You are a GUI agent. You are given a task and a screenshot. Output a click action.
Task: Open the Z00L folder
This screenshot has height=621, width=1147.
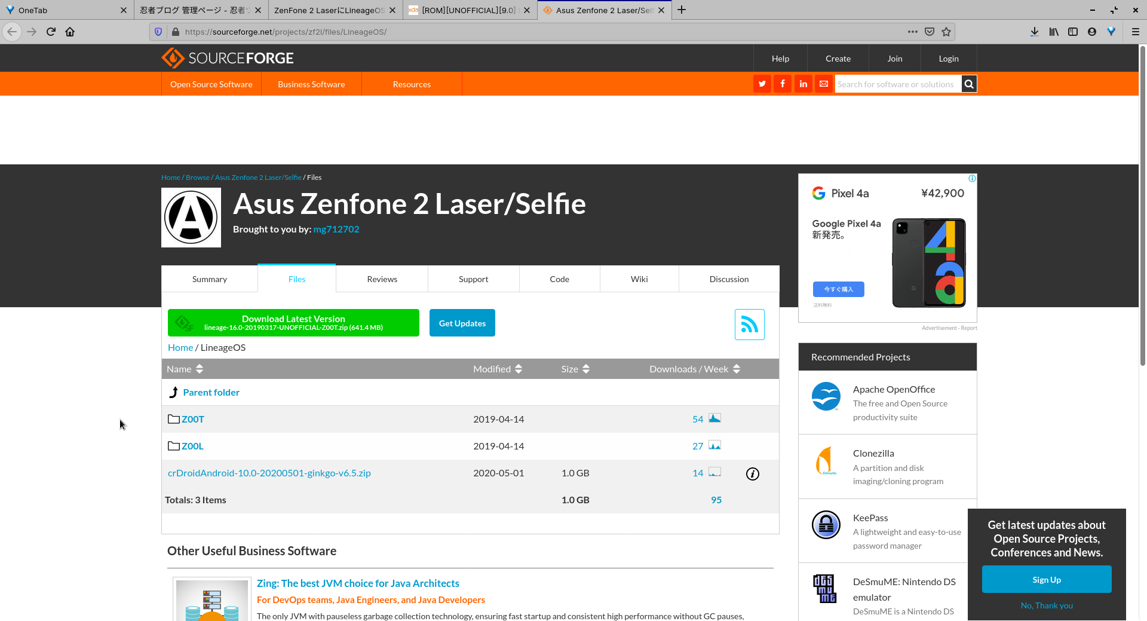tap(192, 446)
